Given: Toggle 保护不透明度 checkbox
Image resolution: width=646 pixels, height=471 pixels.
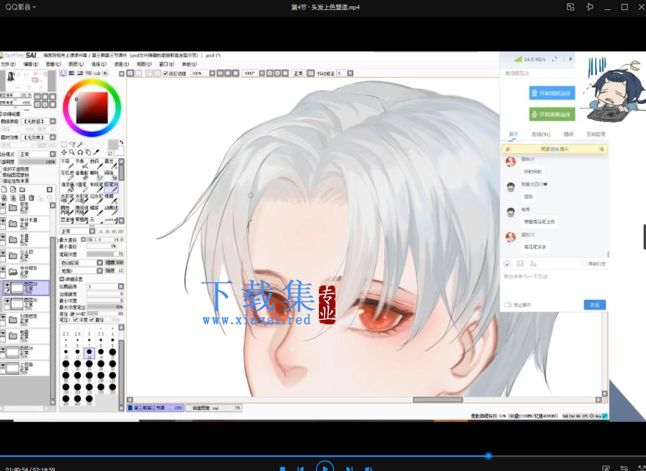Looking at the screenshot, I should point(2,169).
